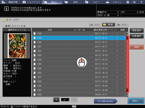Sort by the ユーザー名 column header
The width and height of the screenshot is (145, 108).
(x=79, y=30)
